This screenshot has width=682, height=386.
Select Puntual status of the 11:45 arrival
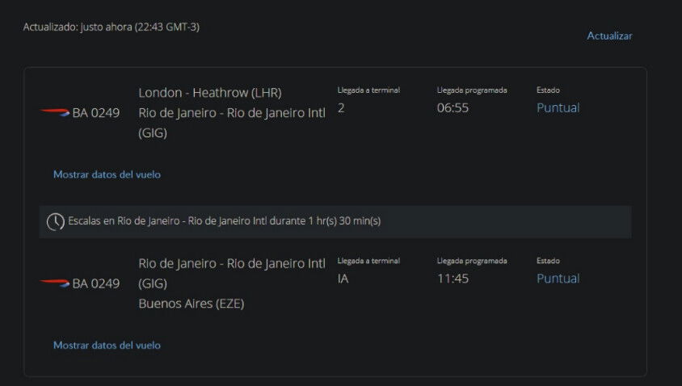pyautogui.click(x=558, y=279)
